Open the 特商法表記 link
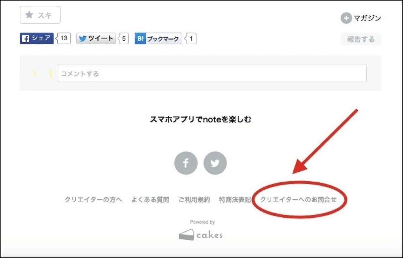This screenshot has width=403, height=258. [236, 199]
